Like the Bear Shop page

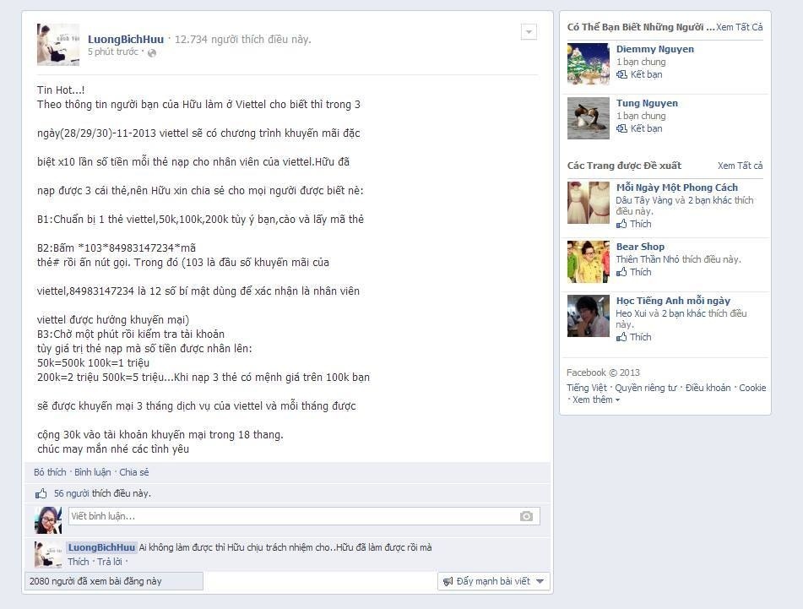634,272
